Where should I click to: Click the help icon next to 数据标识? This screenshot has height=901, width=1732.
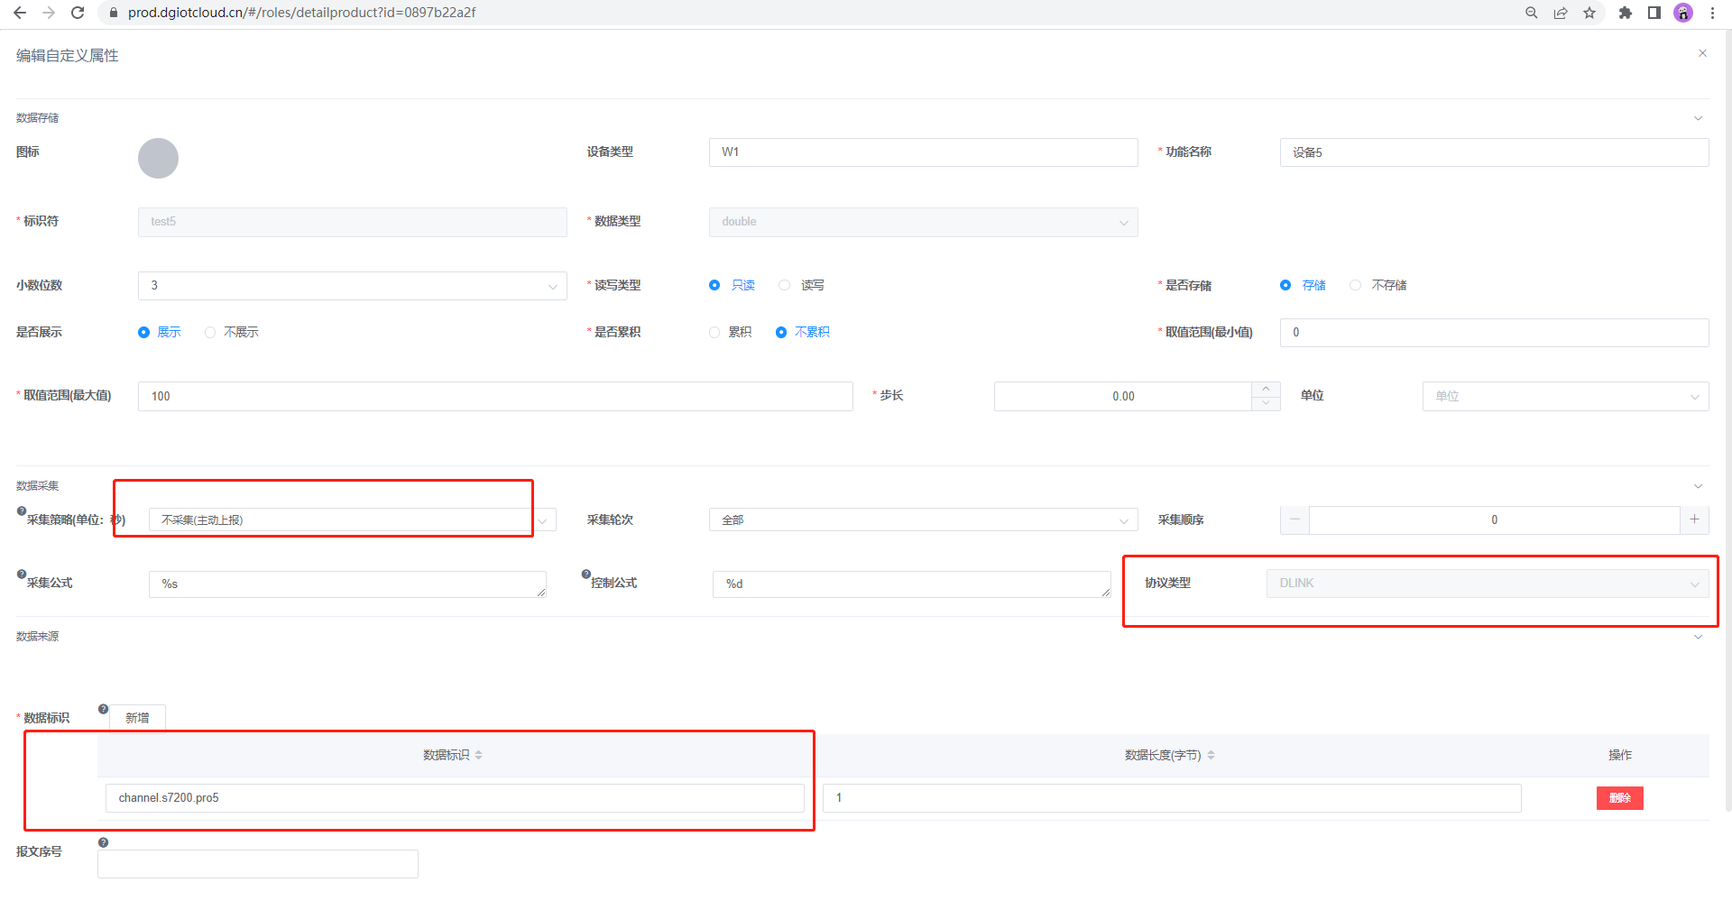pyautogui.click(x=103, y=709)
